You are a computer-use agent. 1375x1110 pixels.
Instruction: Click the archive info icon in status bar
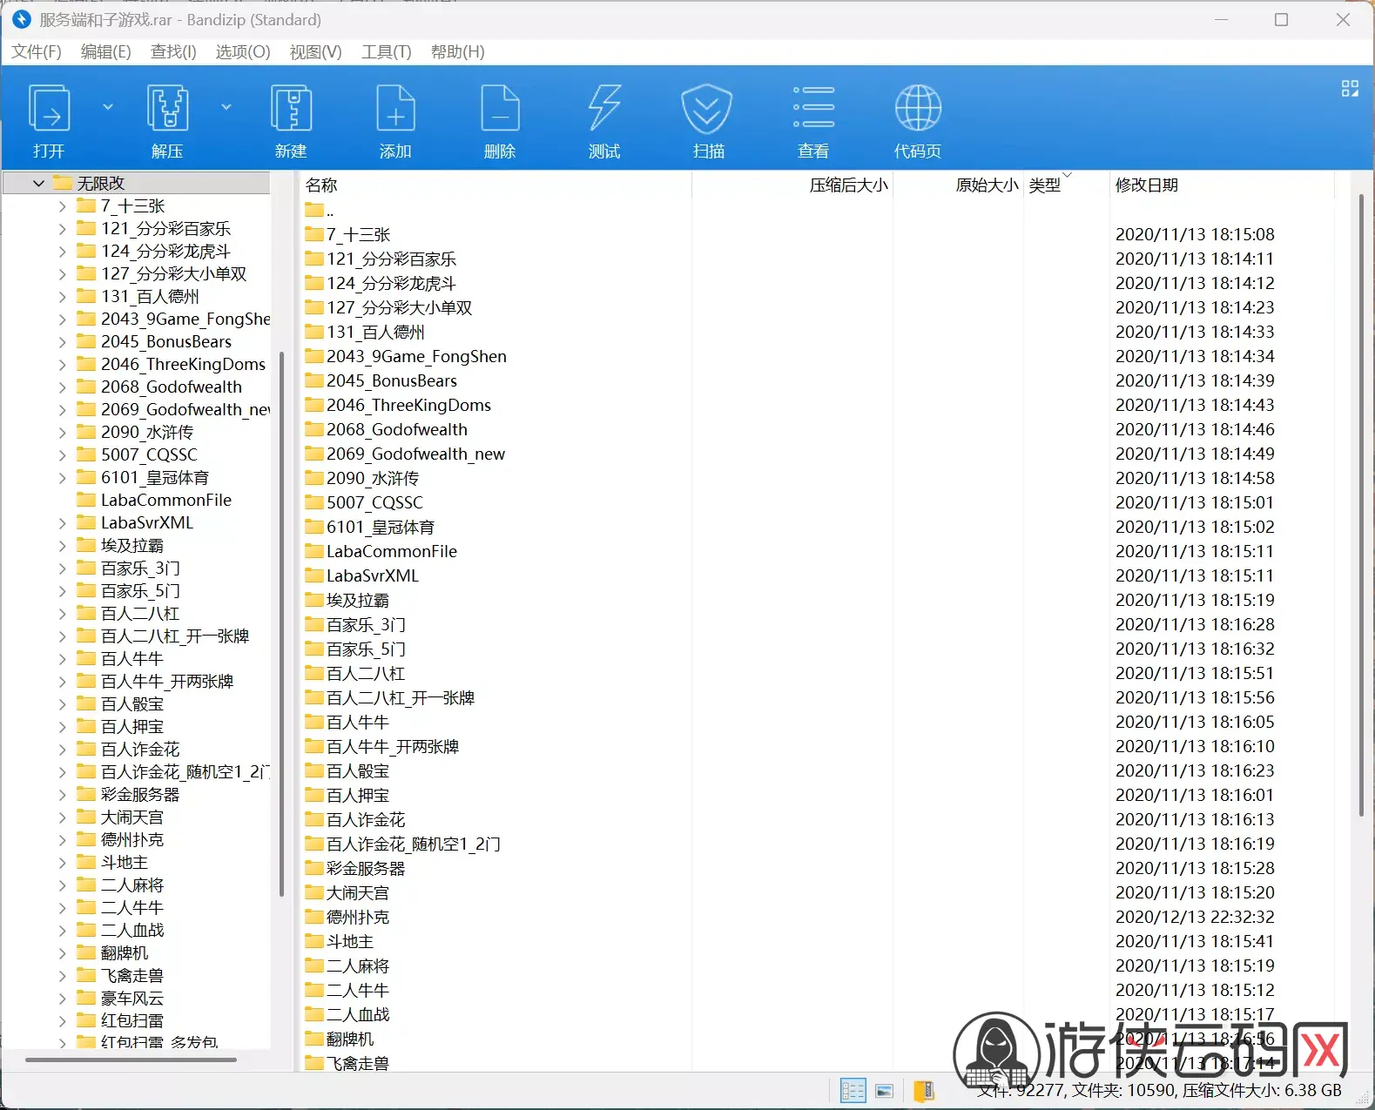click(924, 1090)
